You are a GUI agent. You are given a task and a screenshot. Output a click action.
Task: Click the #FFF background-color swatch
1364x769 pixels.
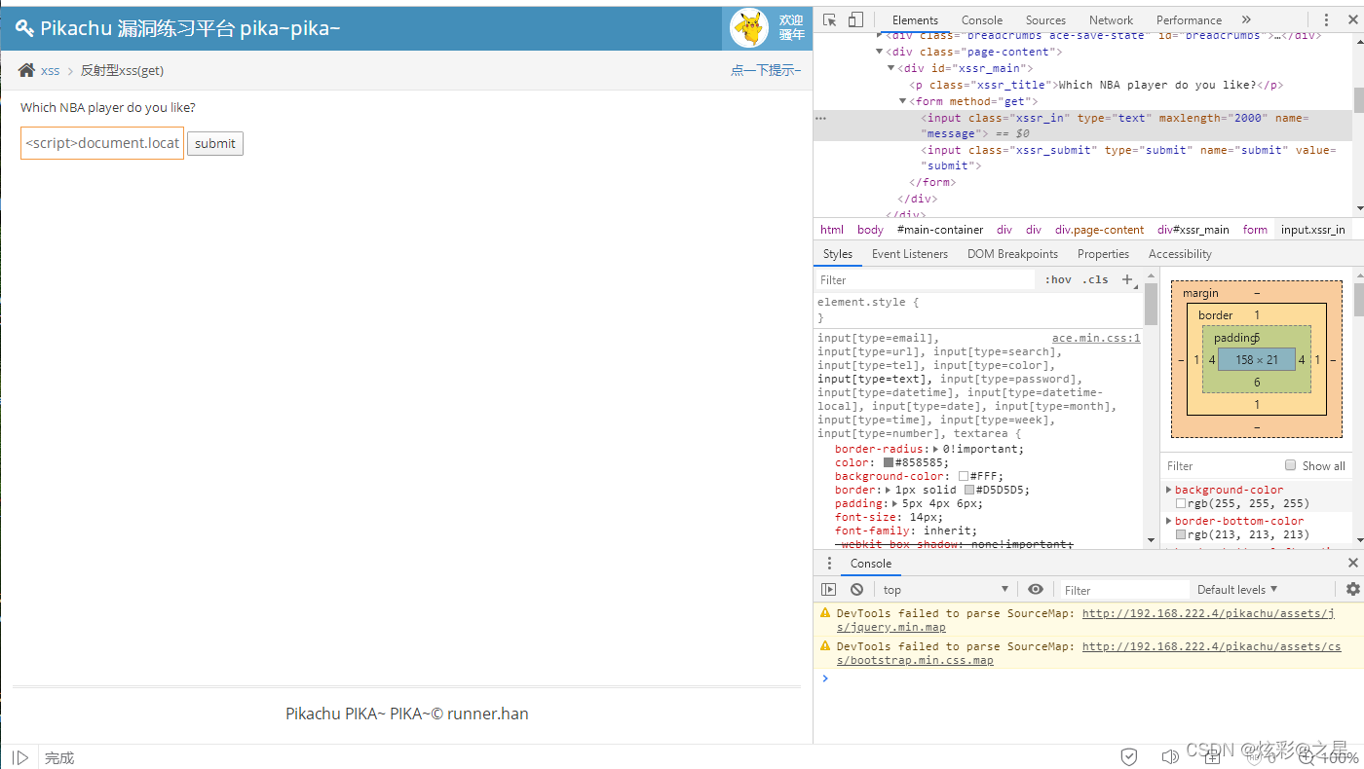pos(963,476)
